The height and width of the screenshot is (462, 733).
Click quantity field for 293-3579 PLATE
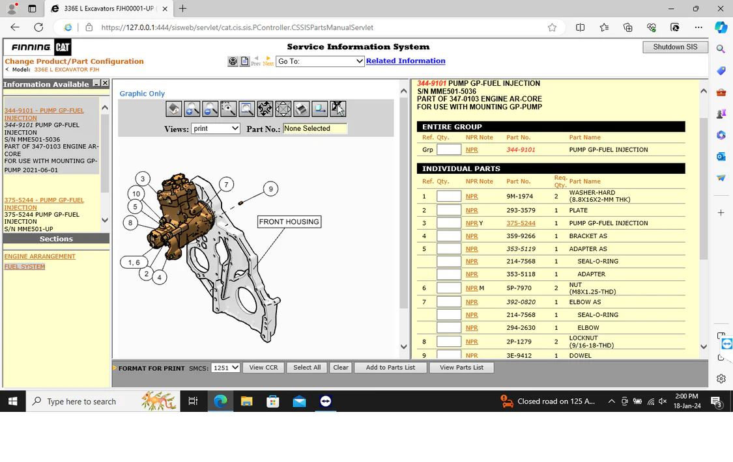[448, 210]
